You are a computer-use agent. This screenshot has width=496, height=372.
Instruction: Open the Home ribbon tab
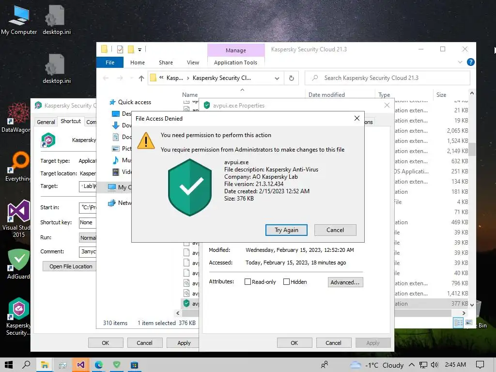pos(138,62)
